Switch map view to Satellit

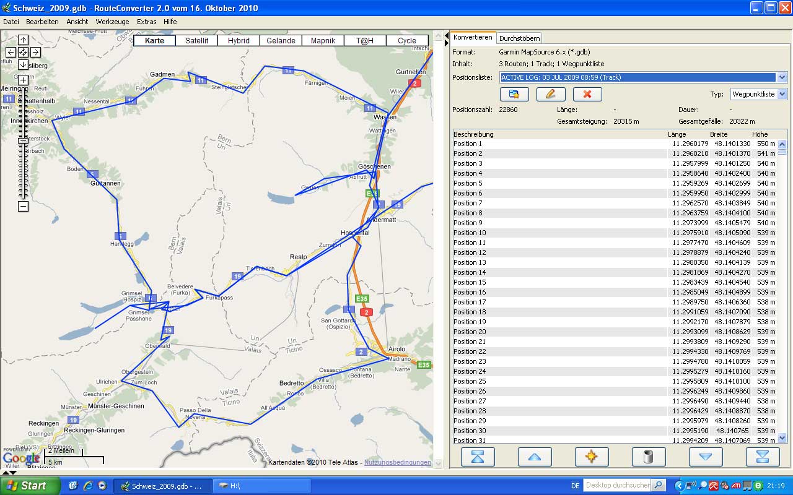197,41
